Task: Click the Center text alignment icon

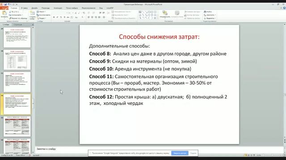Action: [x=92, y=17]
